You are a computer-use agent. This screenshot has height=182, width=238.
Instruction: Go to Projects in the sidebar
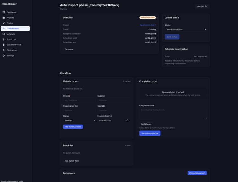(15, 18)
